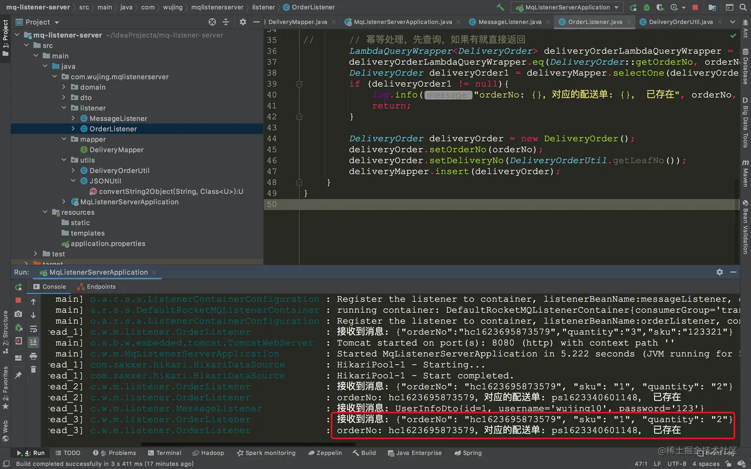Screen dimensions: 751x469
Task: Switch to Endpoints tab in Run panel
Action: [96, 287]
